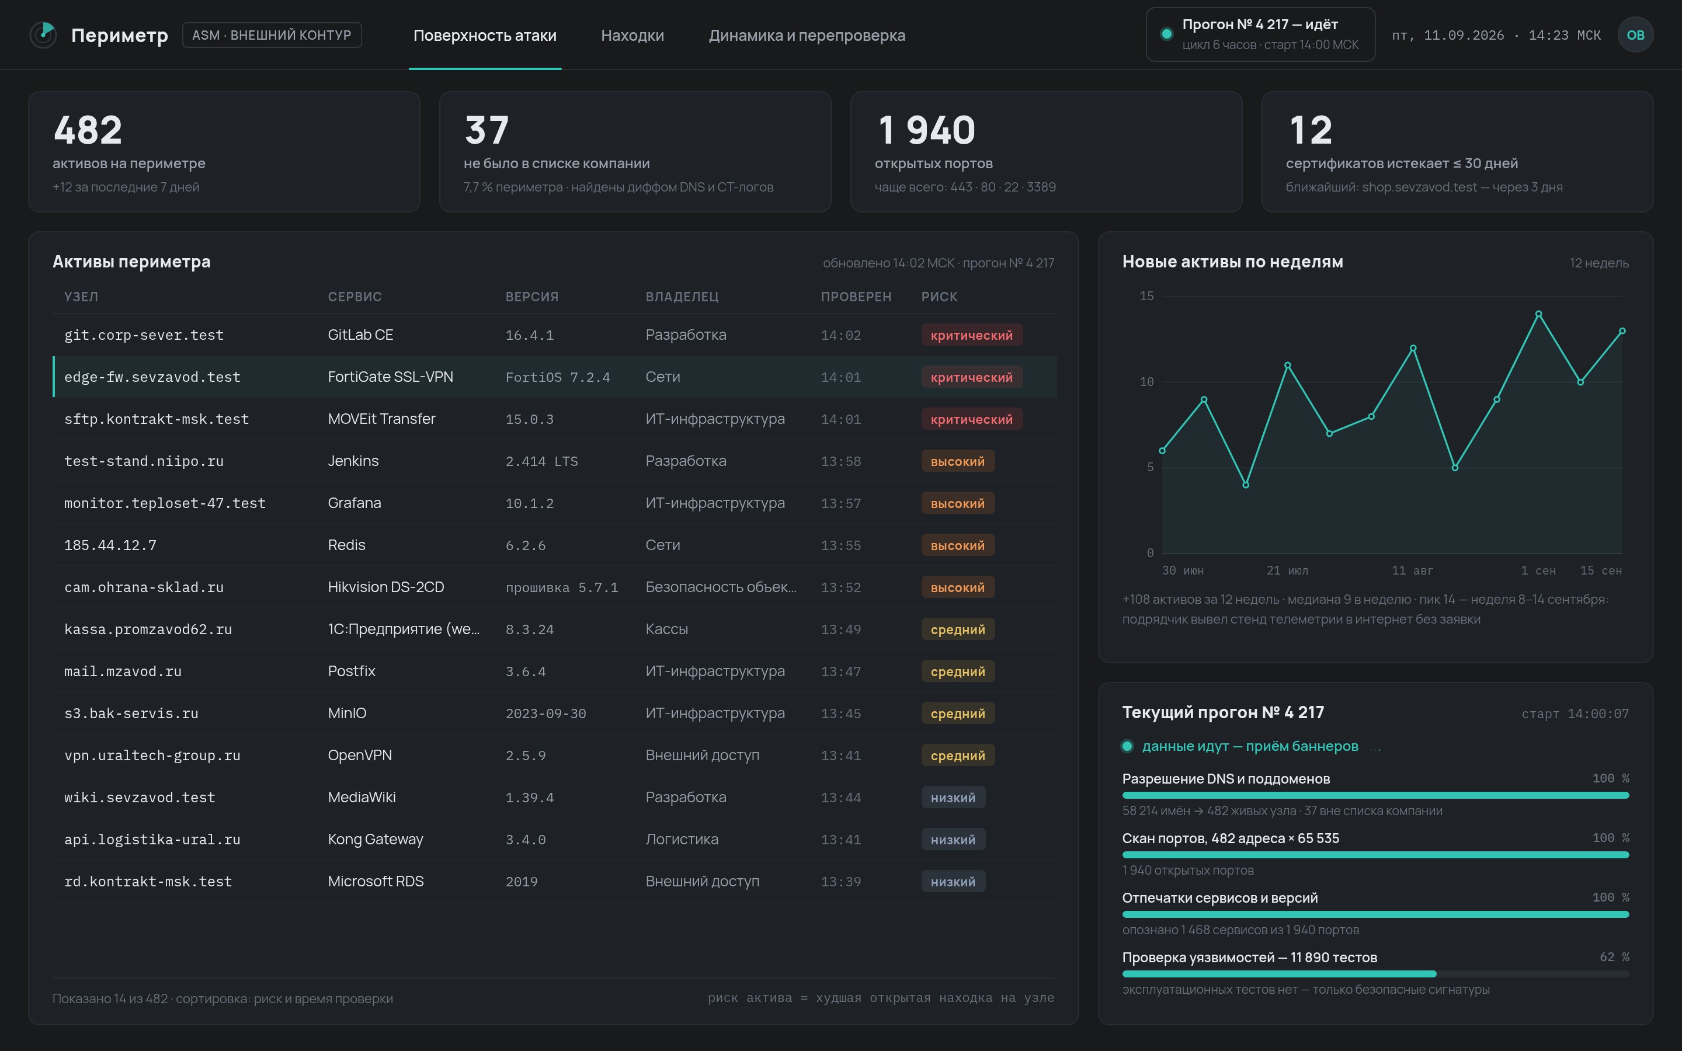Screen dimensions: 1682x1051
Task: Open the ОВ user avatar
Action: [x=1635, y=35]
